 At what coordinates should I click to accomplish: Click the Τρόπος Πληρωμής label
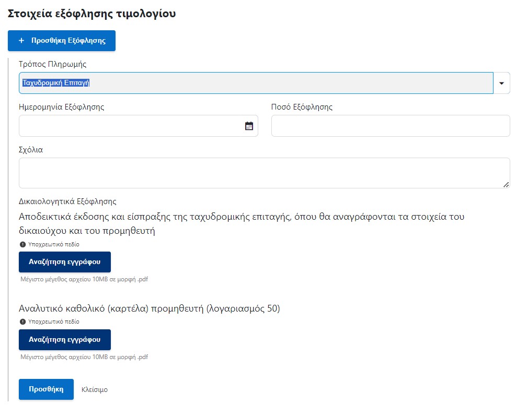pos(53,64)
